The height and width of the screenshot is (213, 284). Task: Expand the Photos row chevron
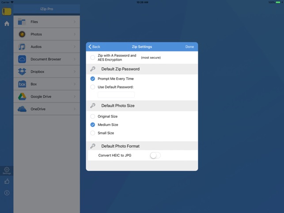pyautogui.click(x=75, y=34)
